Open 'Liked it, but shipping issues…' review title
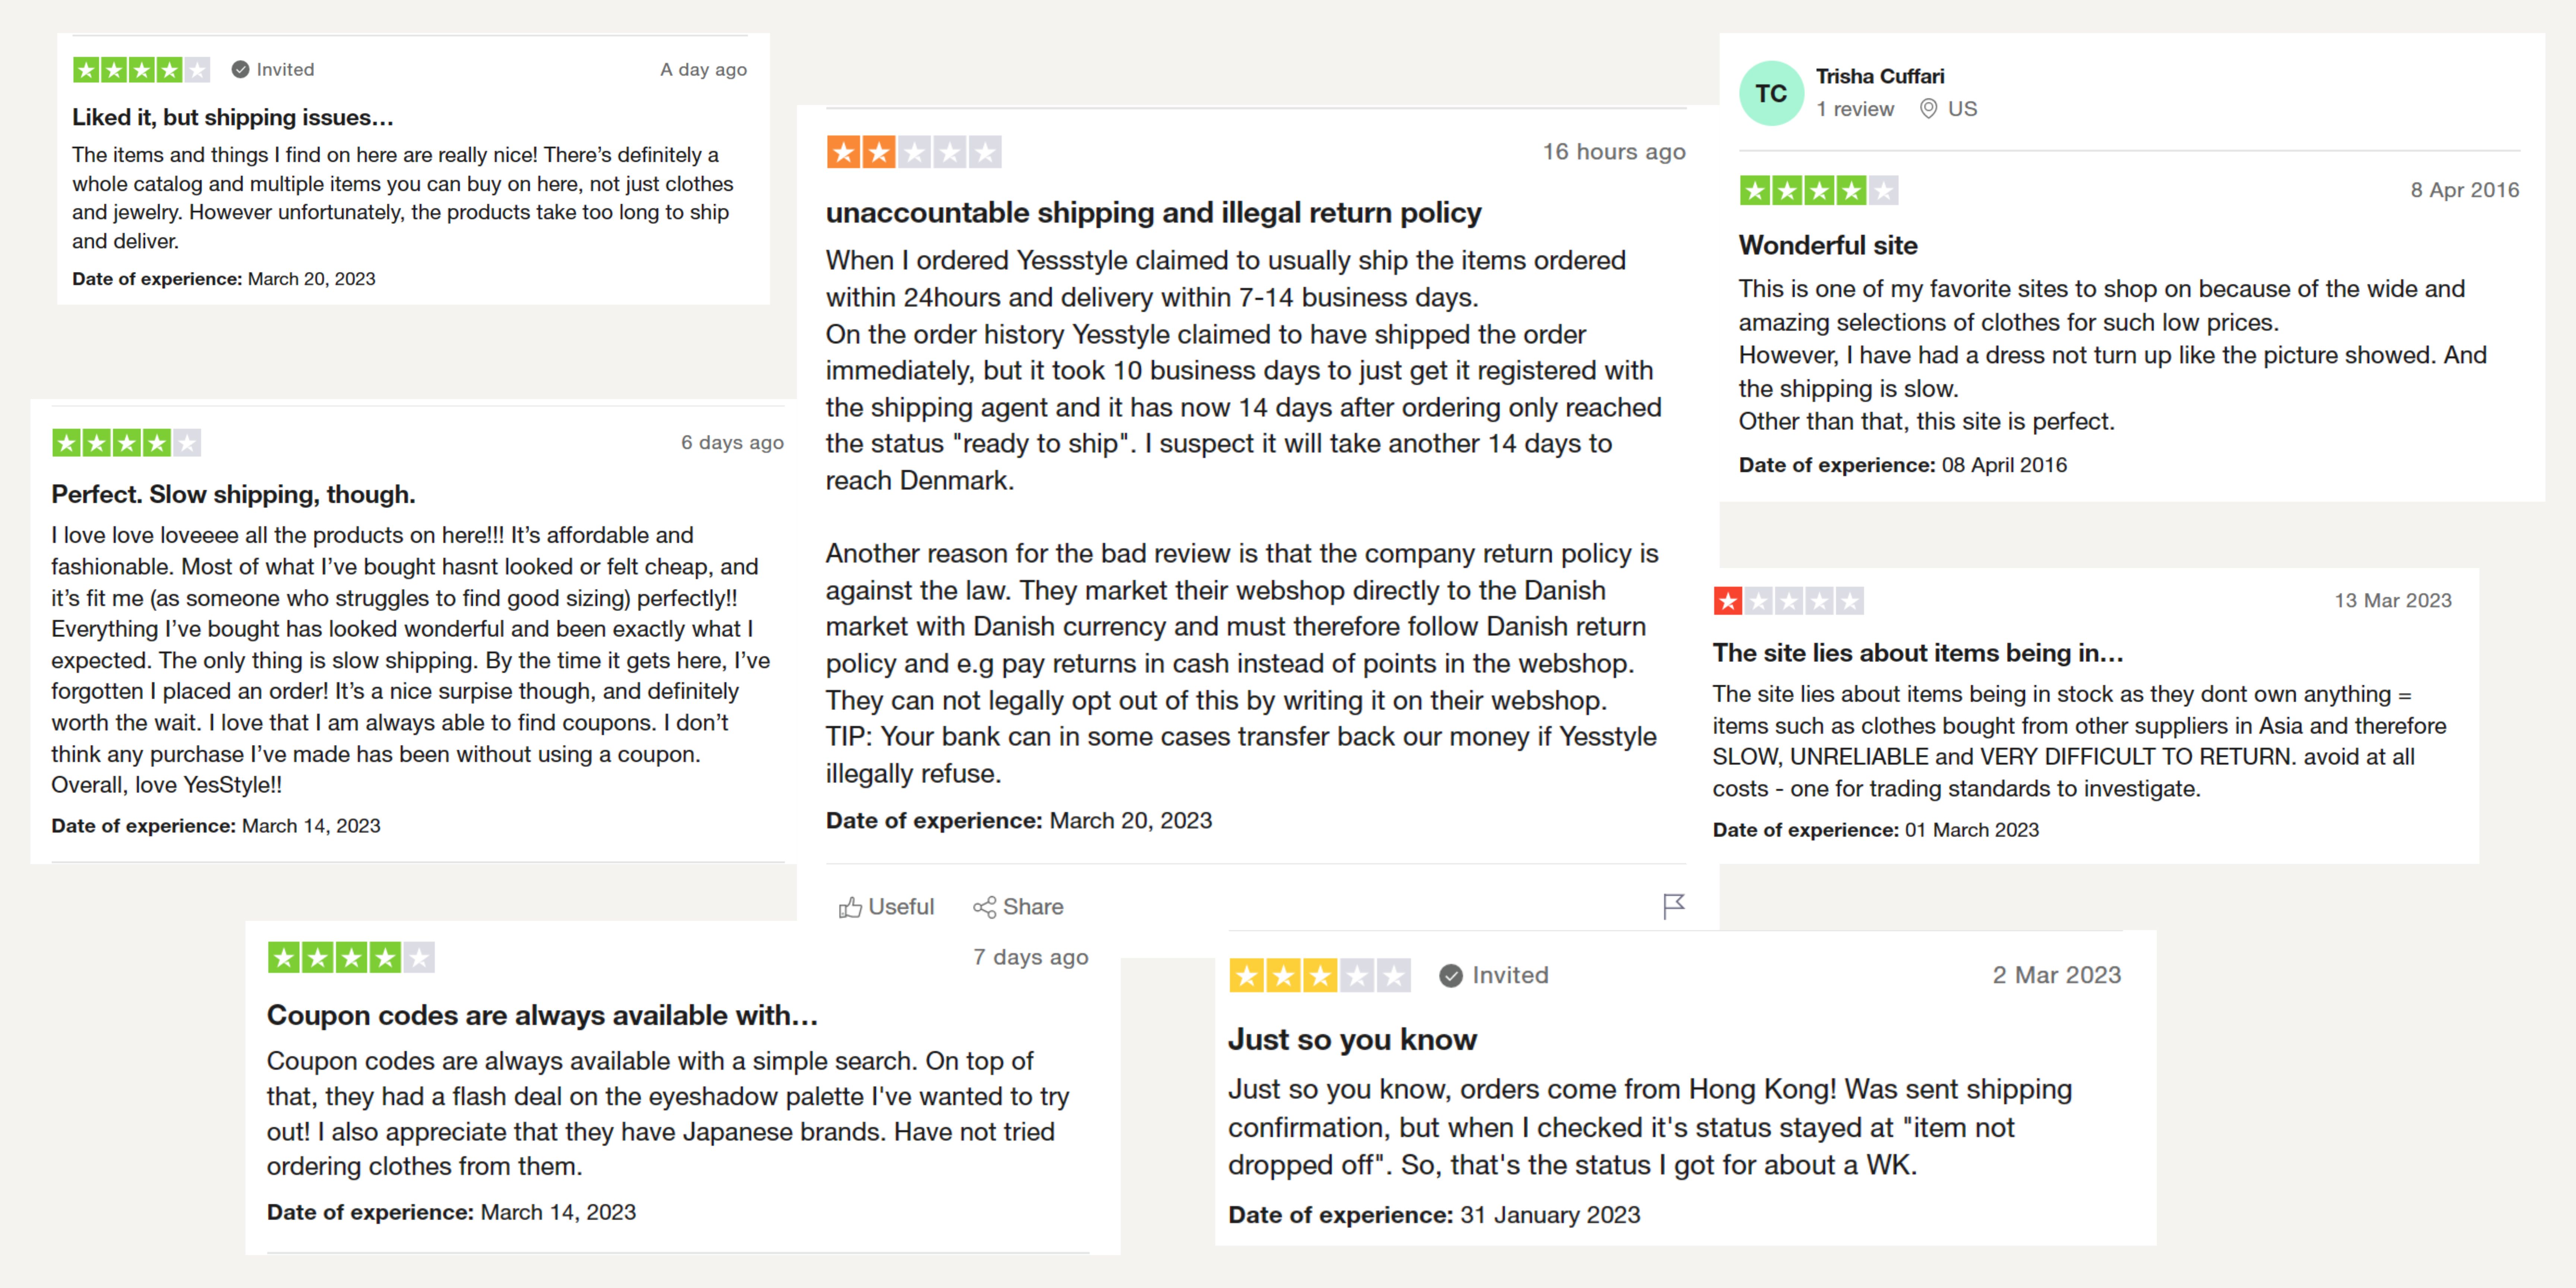The image size is (2576, 1288). 232,117
